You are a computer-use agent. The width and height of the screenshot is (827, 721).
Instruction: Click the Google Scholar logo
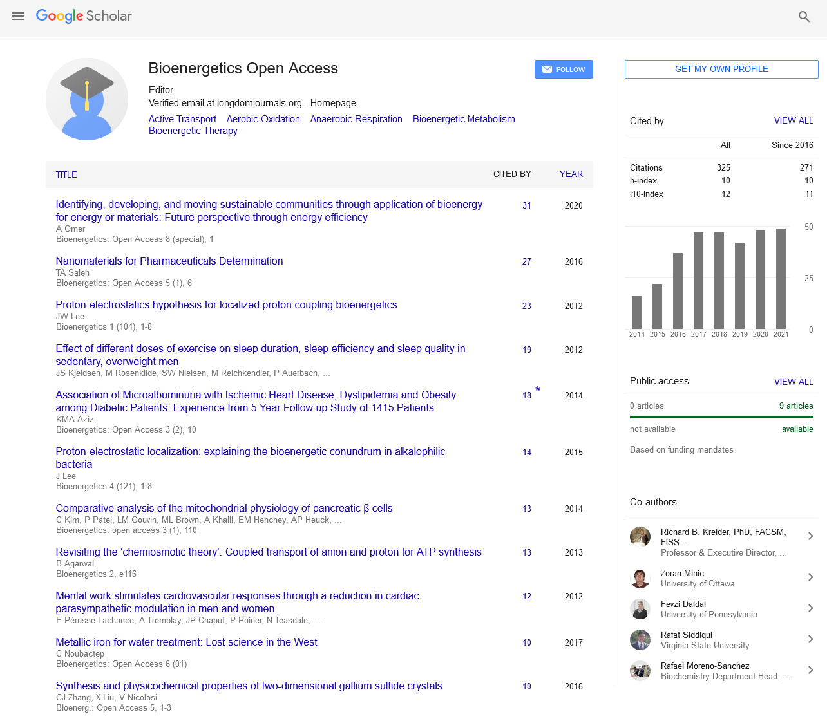pyautogui.click(x=84, y=16)
